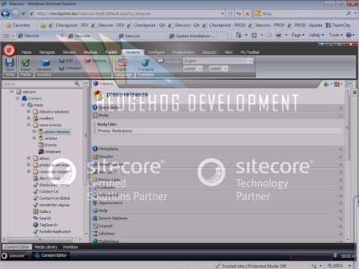Open the Navigate ribbon tab

tap(47, 52)
